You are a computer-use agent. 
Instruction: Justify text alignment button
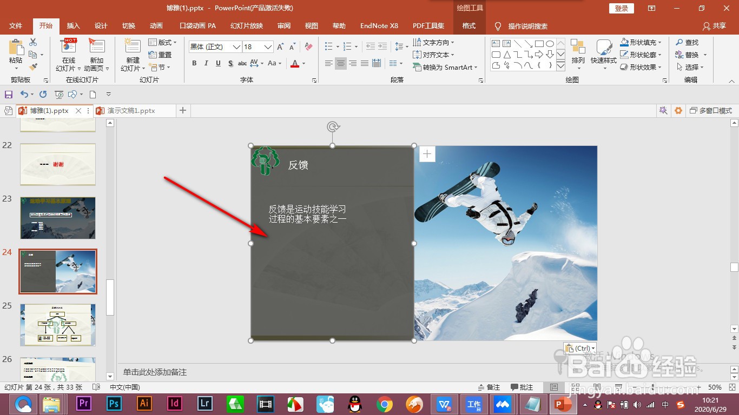pos(364,63)
